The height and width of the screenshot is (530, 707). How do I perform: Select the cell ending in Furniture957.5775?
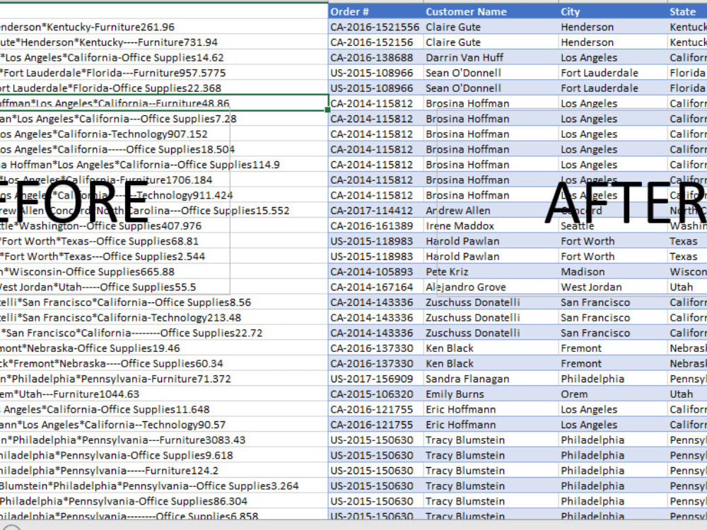(x=164, y=73)
